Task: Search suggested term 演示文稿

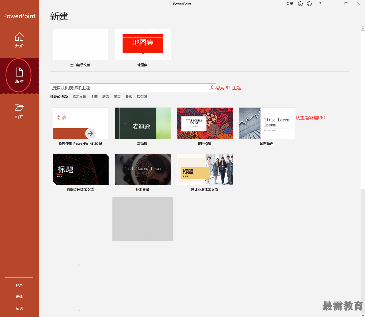Action: [79, 97]
